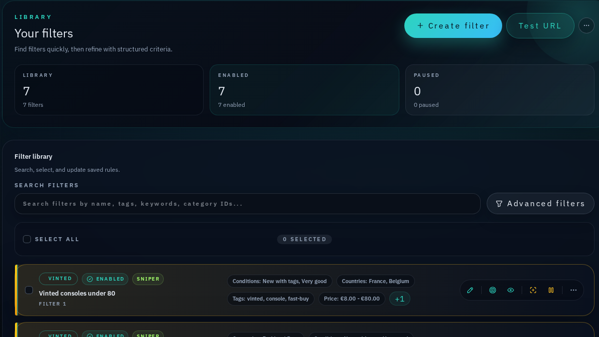Click the 7 filters caption text
The height and width of the screenshot is (337, 599).
click(33, 105)
